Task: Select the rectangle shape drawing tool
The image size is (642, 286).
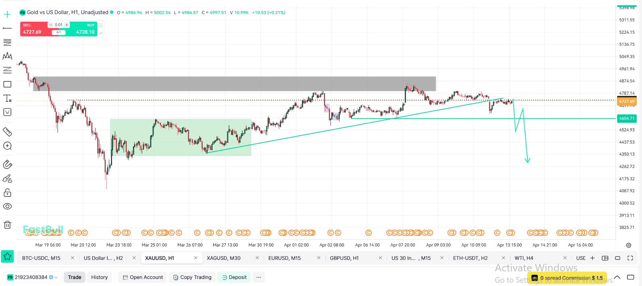Action: [7, 84]
